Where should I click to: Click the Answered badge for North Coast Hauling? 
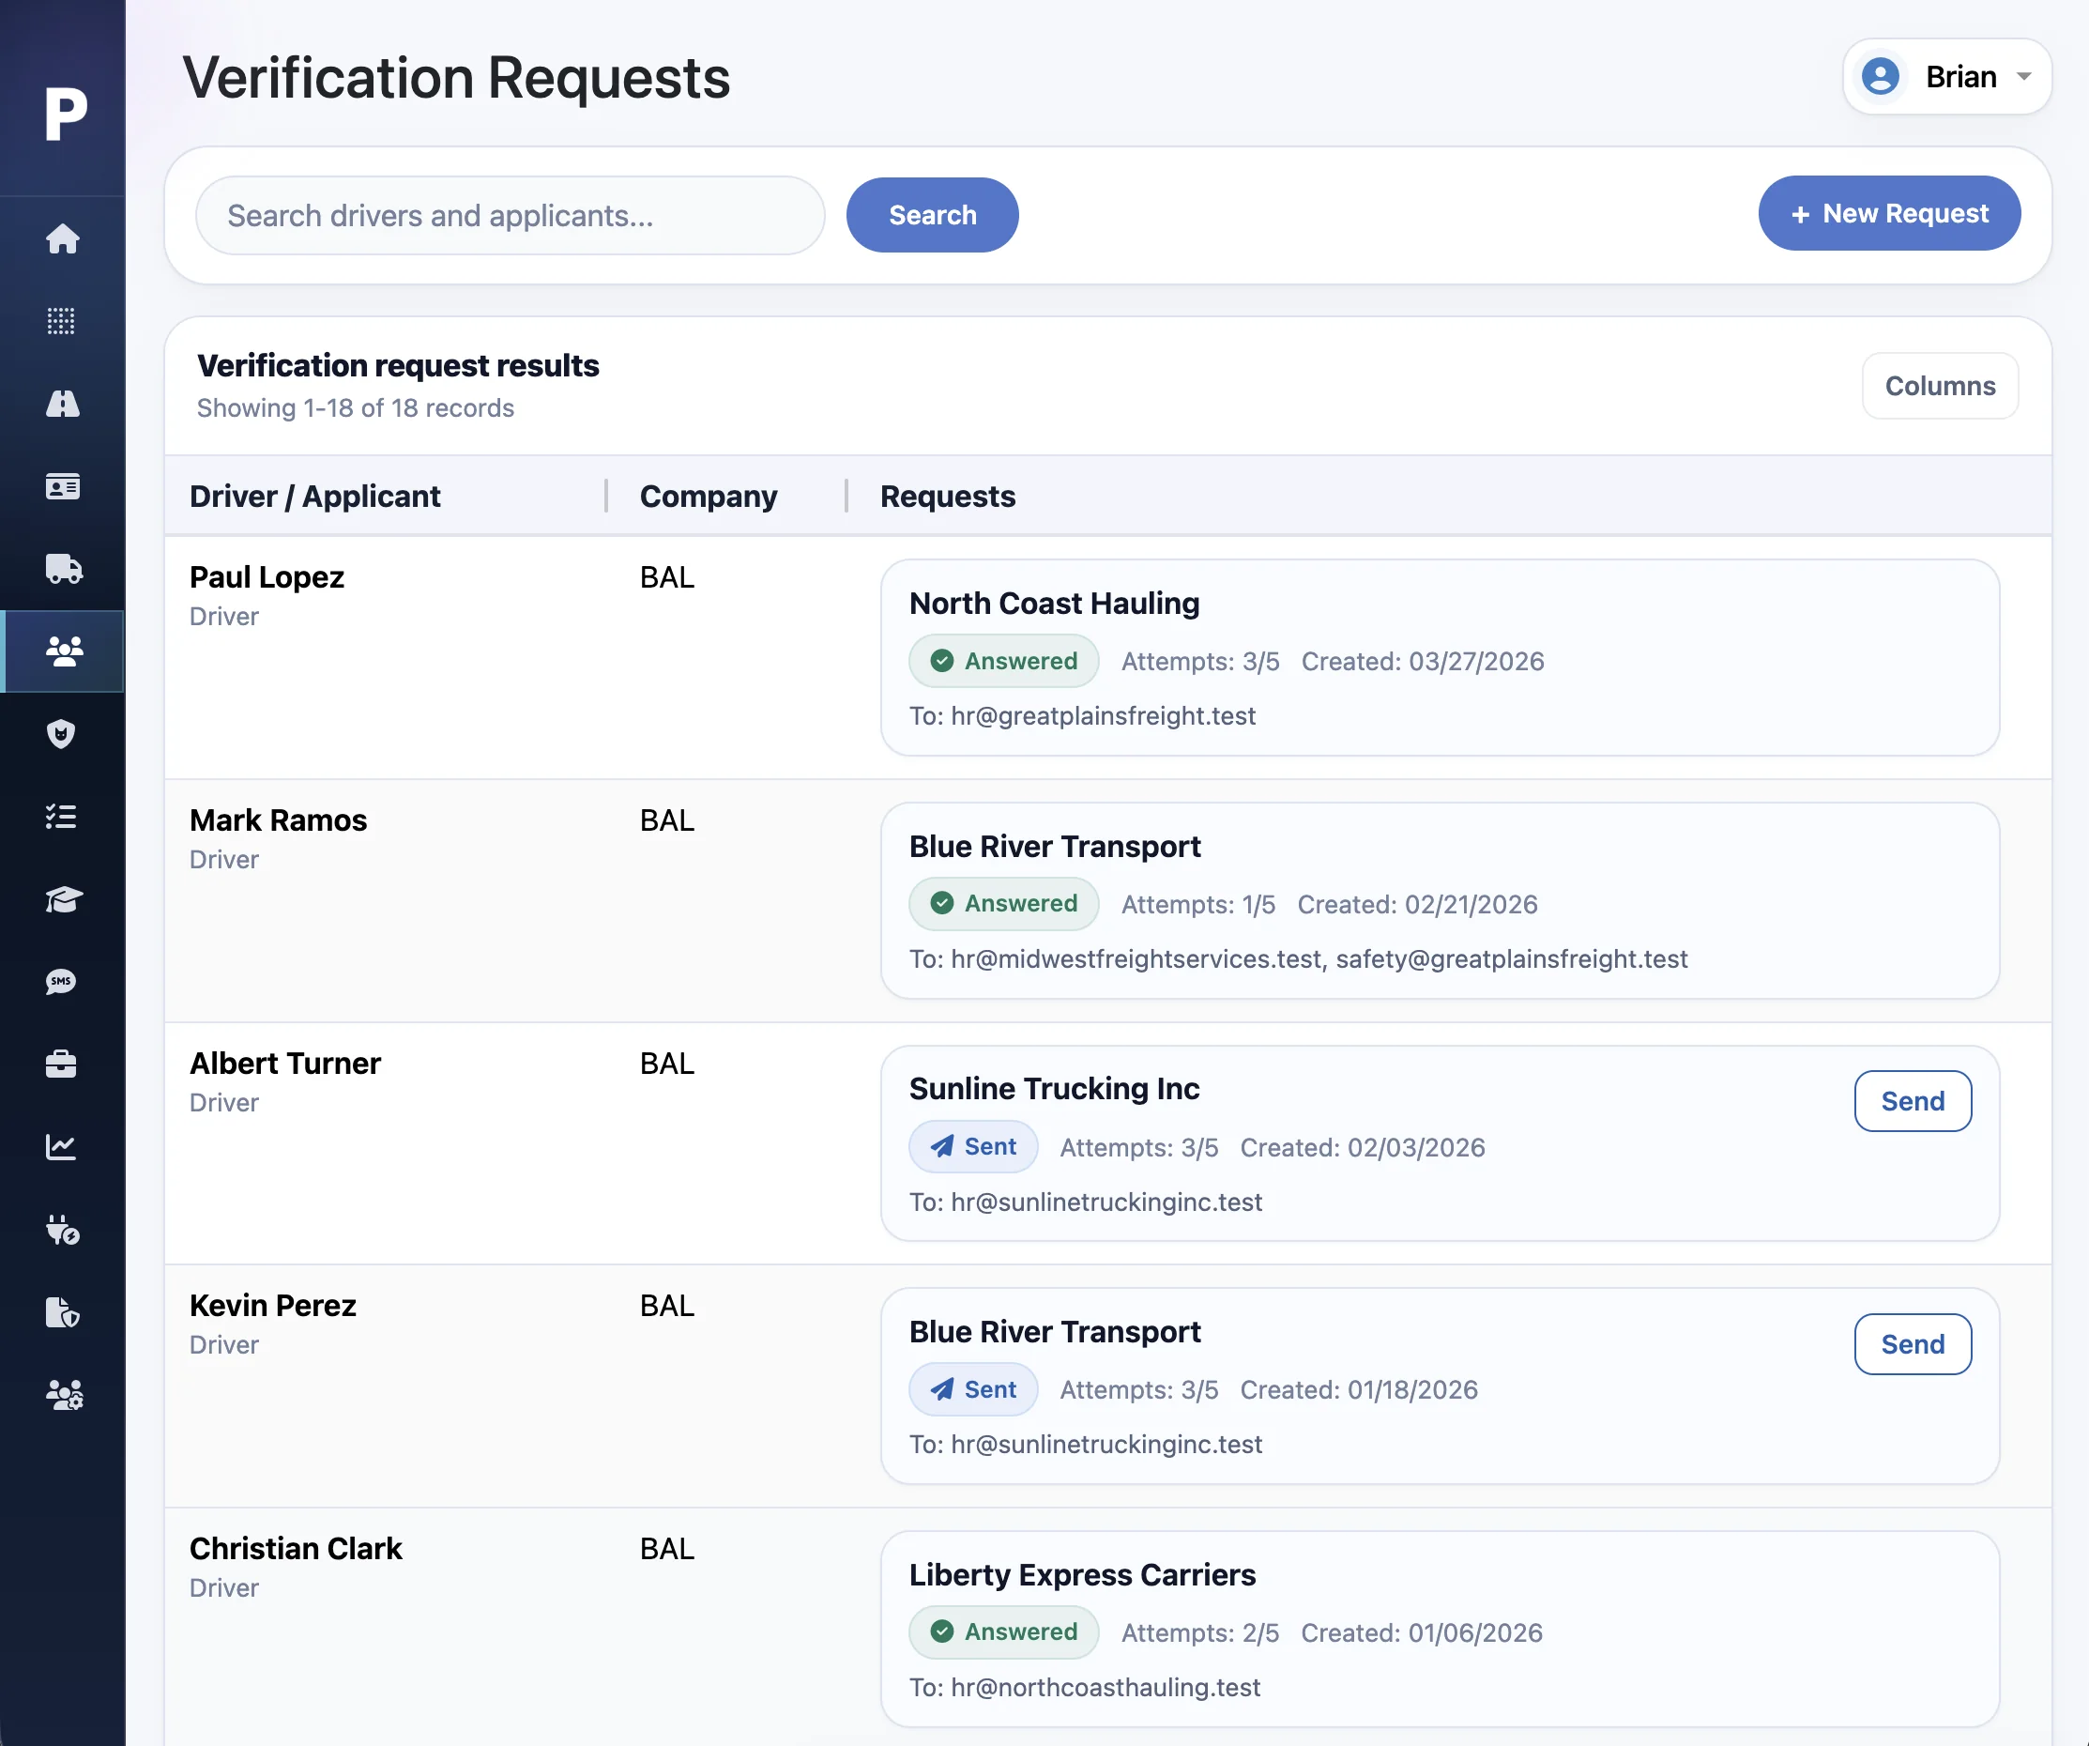[1004, 662]
